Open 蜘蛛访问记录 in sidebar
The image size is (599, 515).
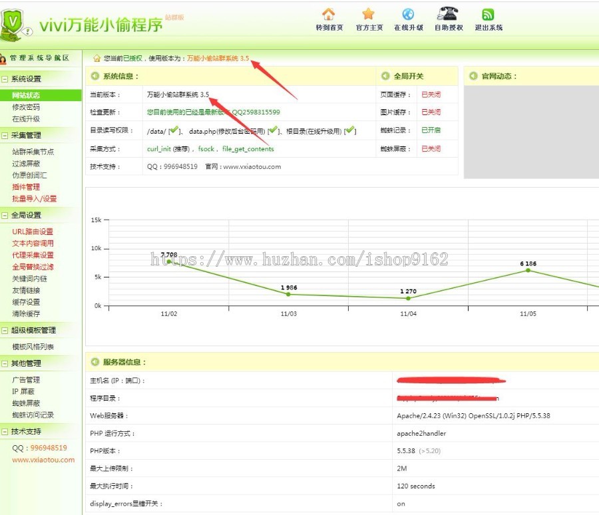33,415
